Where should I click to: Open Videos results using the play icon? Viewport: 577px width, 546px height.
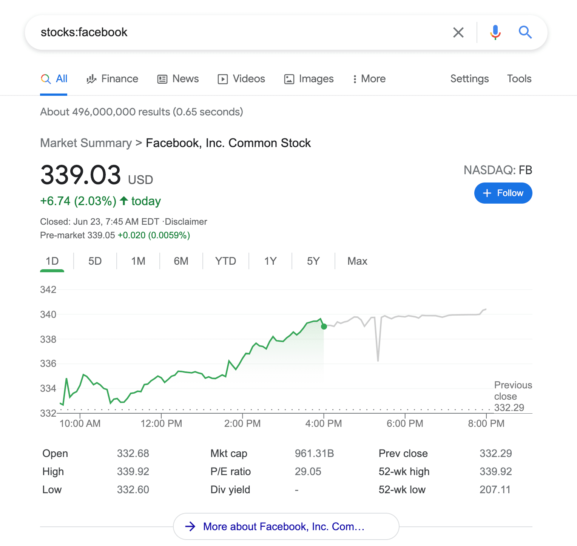[223, 79]
